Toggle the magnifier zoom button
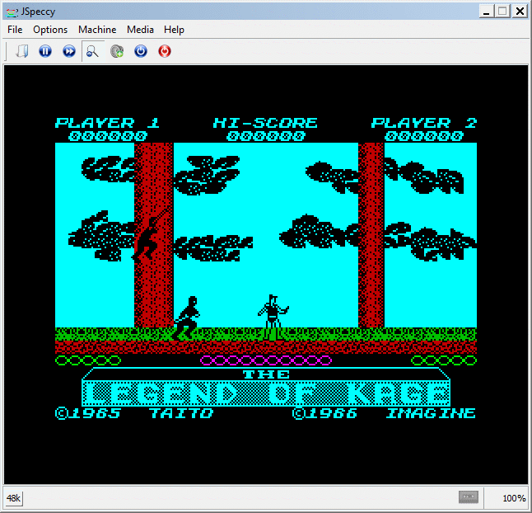The width and height of the screenshot is (532, 513). click(x=93, y=51)
